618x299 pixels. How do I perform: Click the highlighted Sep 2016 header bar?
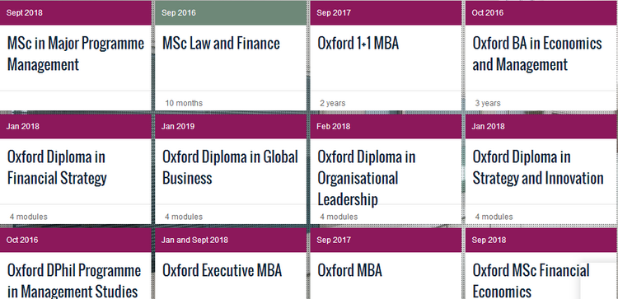(231, 12)
